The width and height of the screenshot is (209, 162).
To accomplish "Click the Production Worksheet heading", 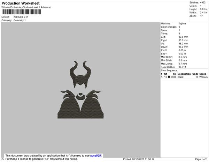I will (21, 3).
